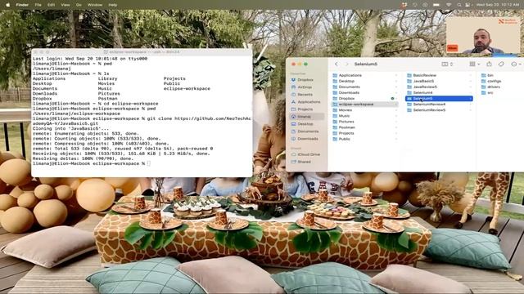Select SeleniumReview4 folder
This screenshot has height=294, width=524.
click(x=439, y=105)
